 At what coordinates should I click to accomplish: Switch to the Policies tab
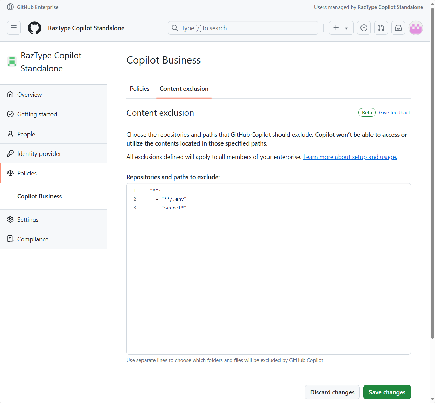[x=139, y=88]
